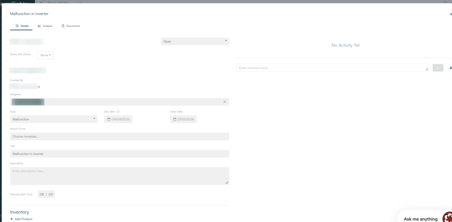Open the Type dropdown showing Malfunction
The width and height of the screenshot is (452, 222).
pyautogui.click(x=54, y=119)
